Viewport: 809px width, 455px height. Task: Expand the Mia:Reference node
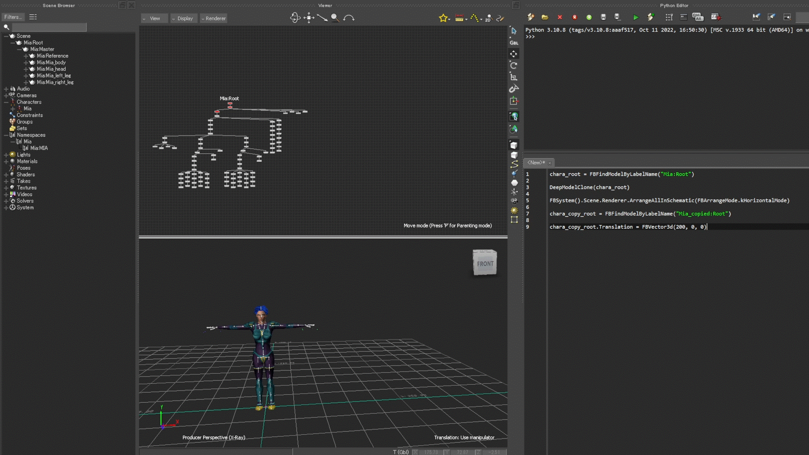(x=26, y=56)
